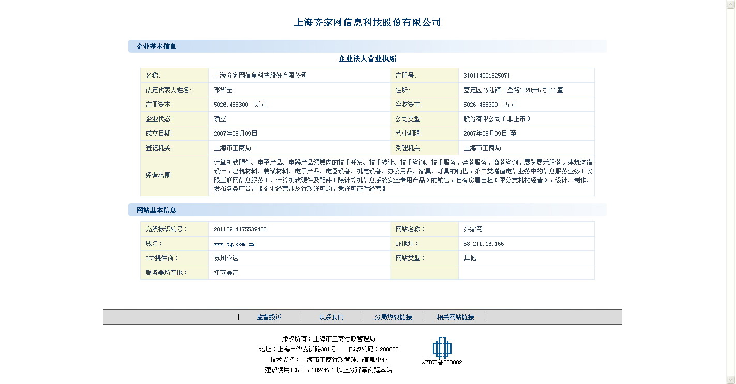Select address 嘉定区马陆镇丰登路1028弄6号311室

coord(514,90)
